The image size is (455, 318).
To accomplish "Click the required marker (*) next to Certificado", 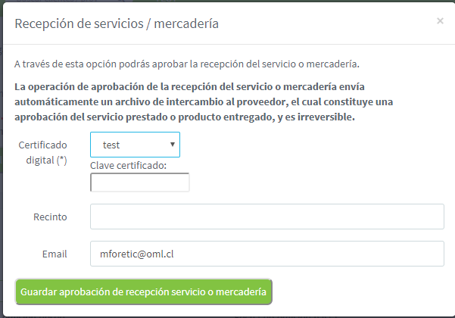I will coord(61,160).
